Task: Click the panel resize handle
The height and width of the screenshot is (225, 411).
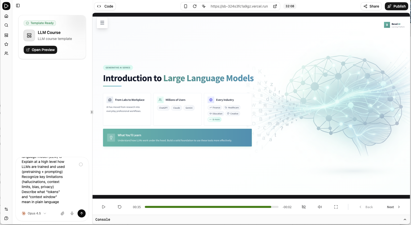Action: [92, 112]
